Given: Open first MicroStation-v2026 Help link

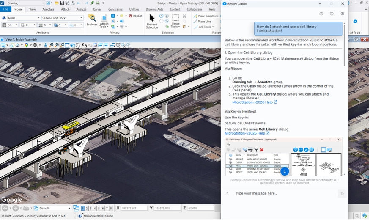Looking at the screenshot, I should click(x=255, y=102).
